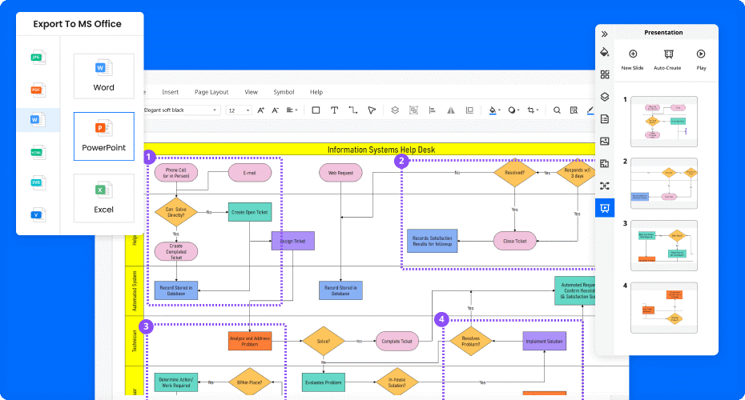Click the rectangle Shape tool

point(316,110)
